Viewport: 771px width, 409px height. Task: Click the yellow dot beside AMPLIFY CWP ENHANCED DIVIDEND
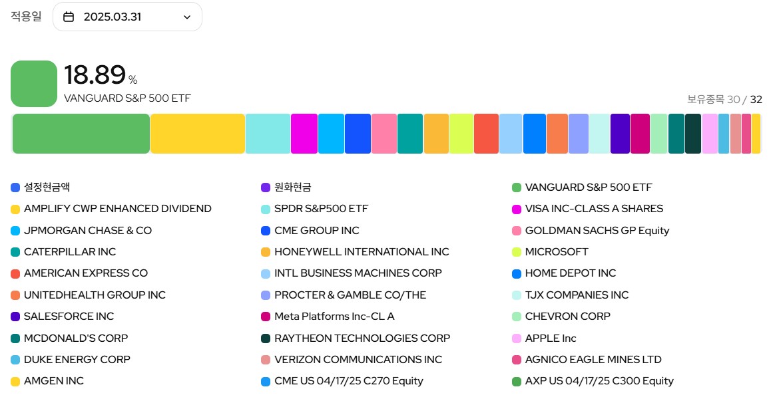point(15,209)
